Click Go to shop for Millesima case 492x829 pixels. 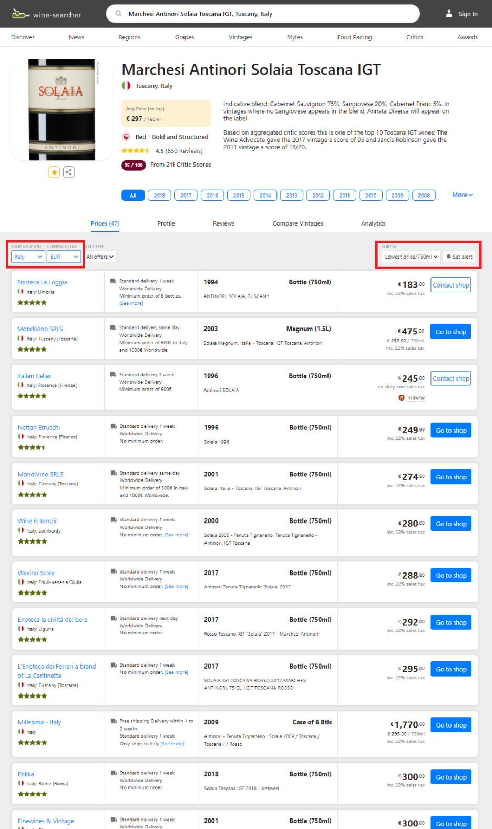pyautogui.click(x=451, y=725)
